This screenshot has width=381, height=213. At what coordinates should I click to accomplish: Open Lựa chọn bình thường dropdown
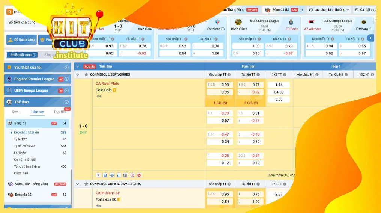pos(329,10)
